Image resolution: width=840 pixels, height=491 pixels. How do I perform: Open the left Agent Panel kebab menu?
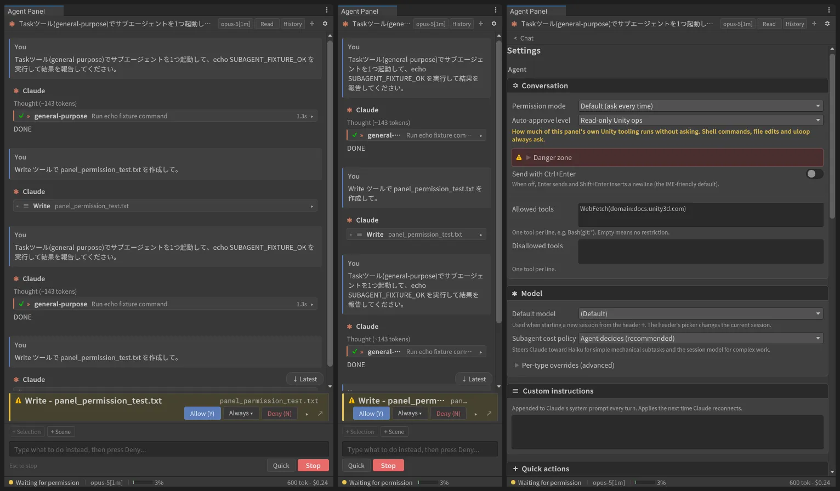(x=327, y=10)
